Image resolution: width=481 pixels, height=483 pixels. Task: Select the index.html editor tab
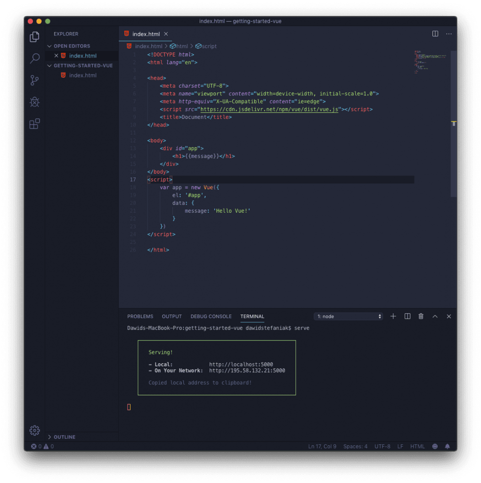pos(146,34)
